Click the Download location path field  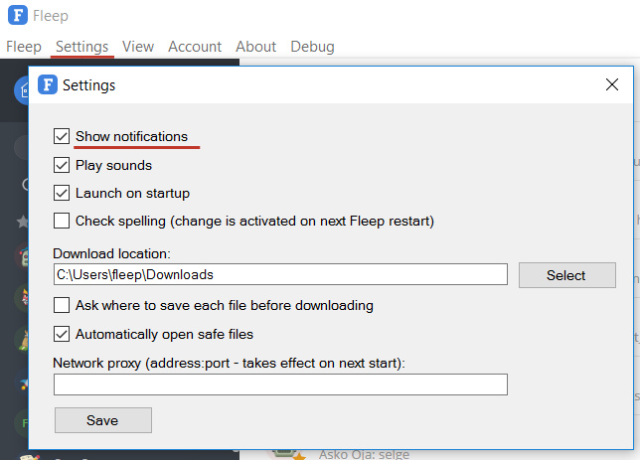(280, 274)
